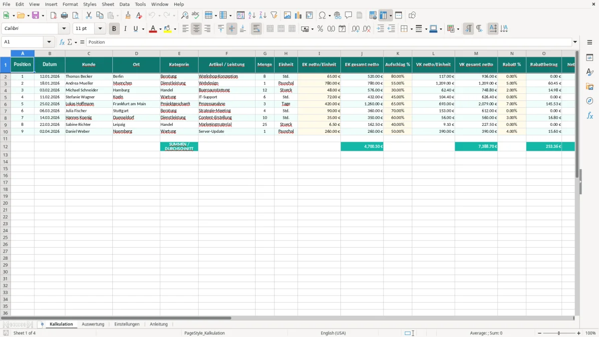599x337 pixels.
Task: Apply yellow Background Color button
Action: click(x=167, y=29)
